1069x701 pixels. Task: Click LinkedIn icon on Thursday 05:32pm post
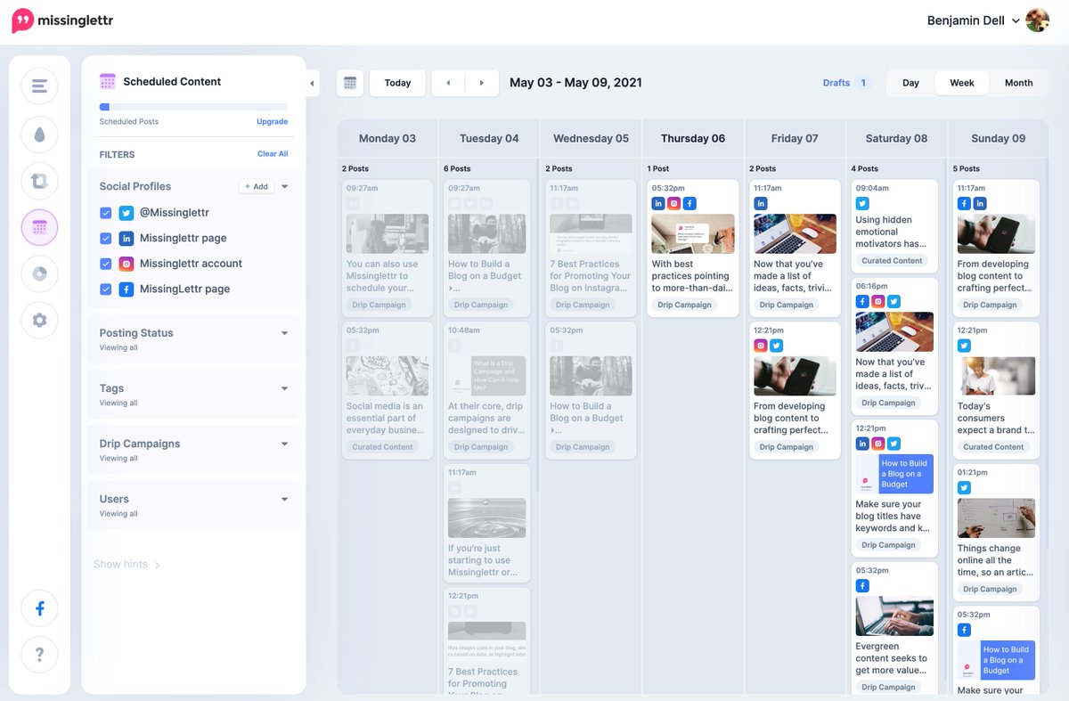658,204
